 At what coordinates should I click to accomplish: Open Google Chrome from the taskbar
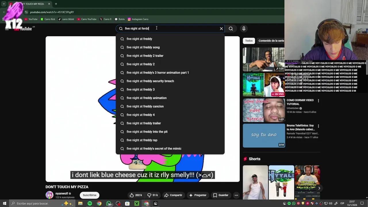[x=99, y=204]
